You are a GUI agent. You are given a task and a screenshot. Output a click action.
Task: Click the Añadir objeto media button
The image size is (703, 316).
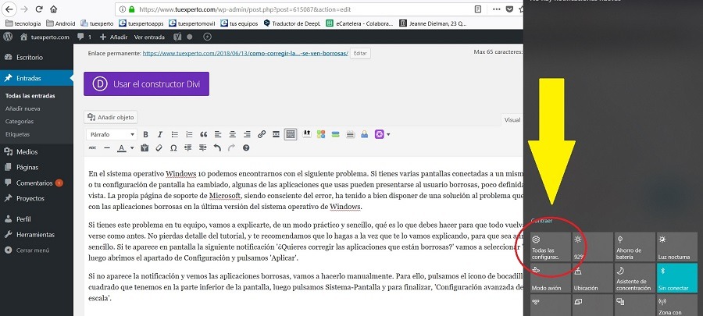(111, 117)
